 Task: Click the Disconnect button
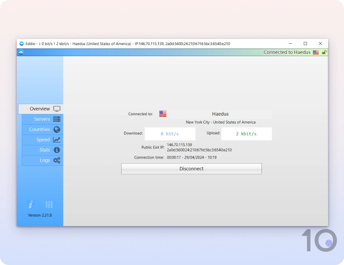(191, 169)
